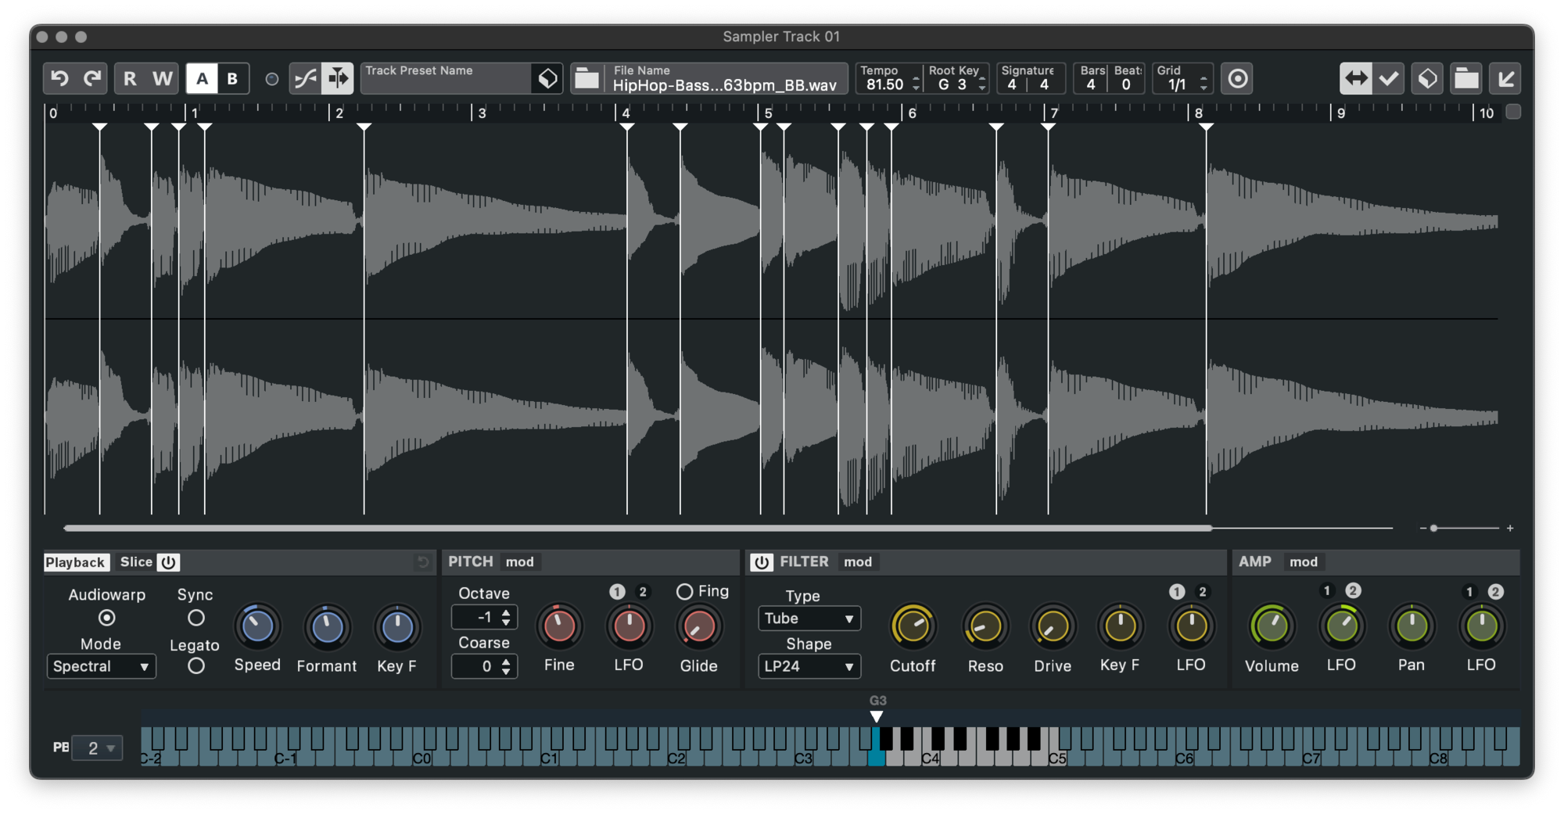This screenshot has height=814, width=1564.
Task: Open the audio file folder icon
Action: click(586, 78)
